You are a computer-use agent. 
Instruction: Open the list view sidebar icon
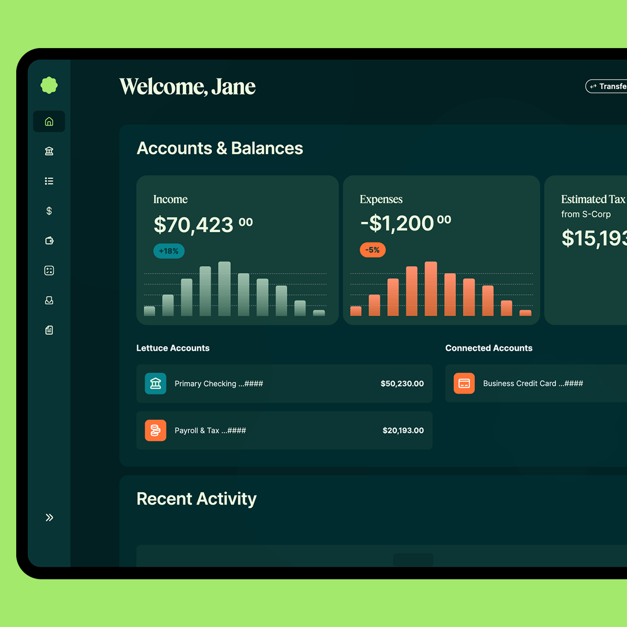(x=49, y=181)
